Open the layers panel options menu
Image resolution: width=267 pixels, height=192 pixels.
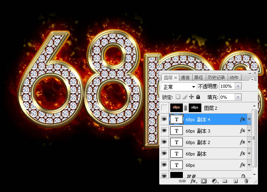click(254, 79)
